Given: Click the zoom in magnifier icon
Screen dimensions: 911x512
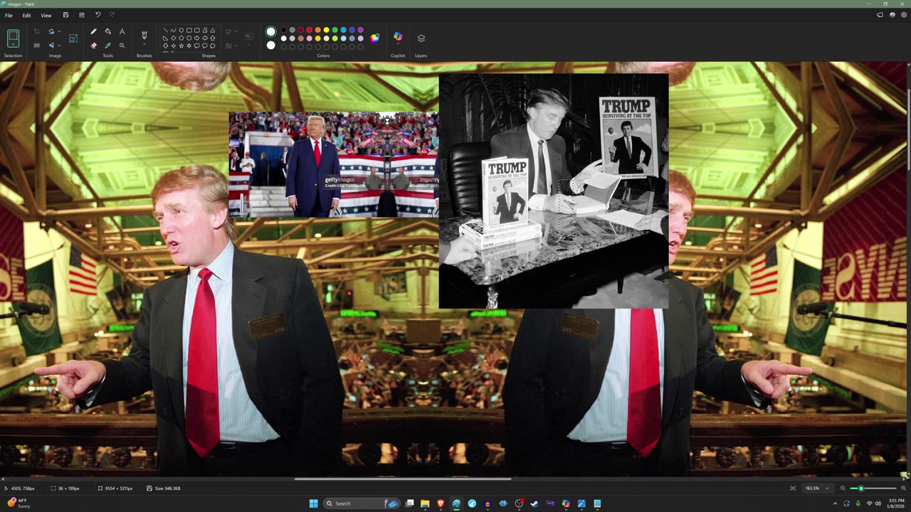Looking at the screenshot, I should click(903, 489).
